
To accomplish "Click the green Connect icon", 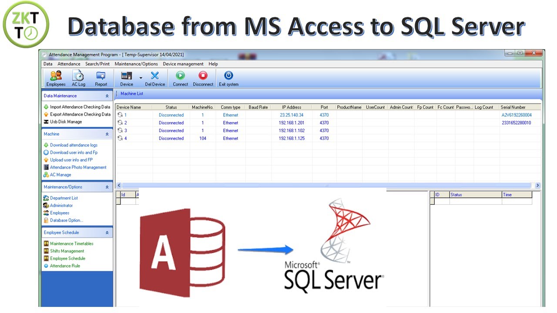I will coord(180,76).
